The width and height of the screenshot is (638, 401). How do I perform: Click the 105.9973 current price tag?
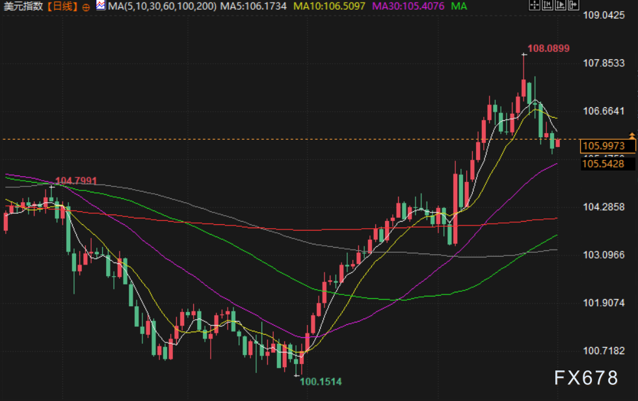604,146
